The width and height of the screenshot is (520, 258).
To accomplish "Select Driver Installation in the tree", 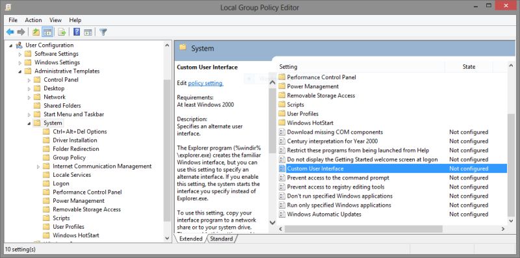I will 75,140.
